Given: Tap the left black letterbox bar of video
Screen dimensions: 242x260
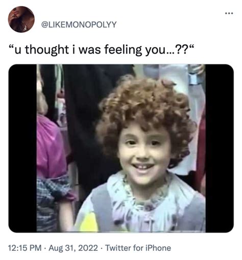Looking at the screenshot, I should pyautogui.click(x=22, y=148).
